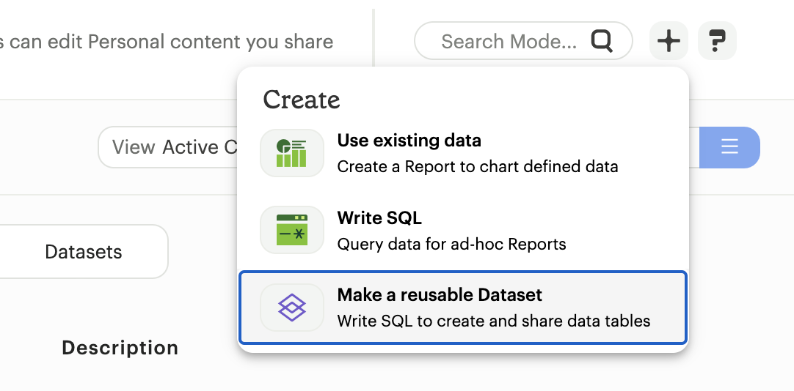
Task: Expand the View Active dropdown
Action: 169,147
